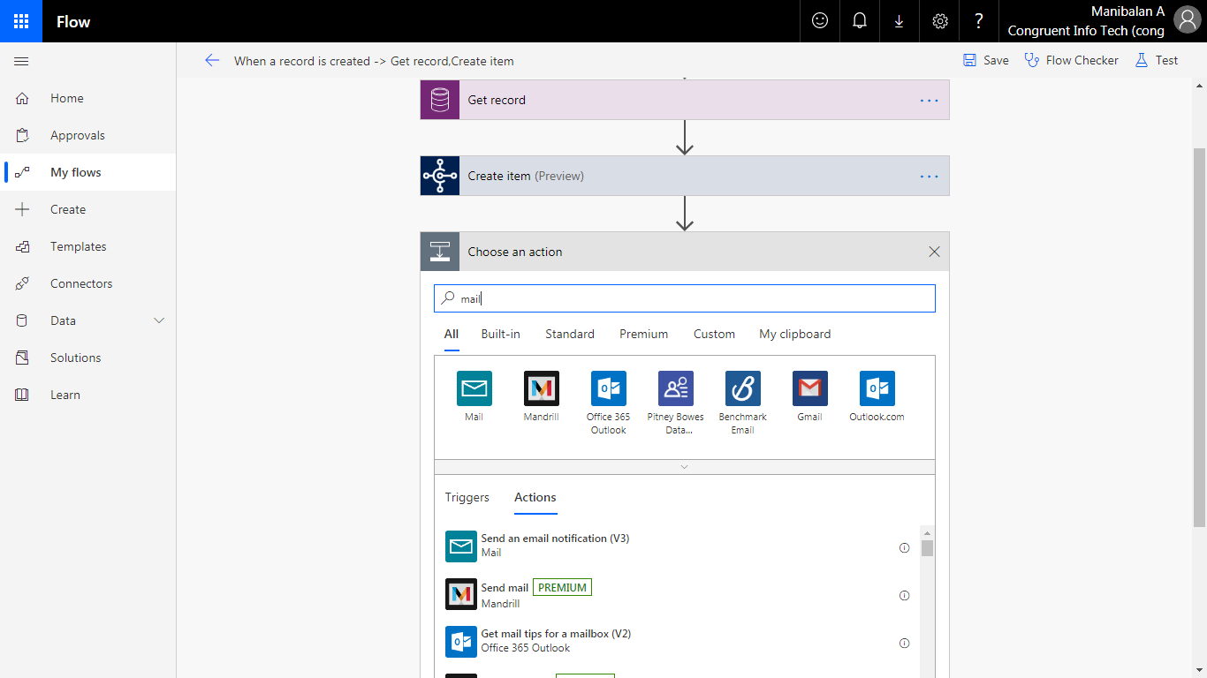Click the Get record database icon
1207x678 pixels.
(x=440, y=100)
